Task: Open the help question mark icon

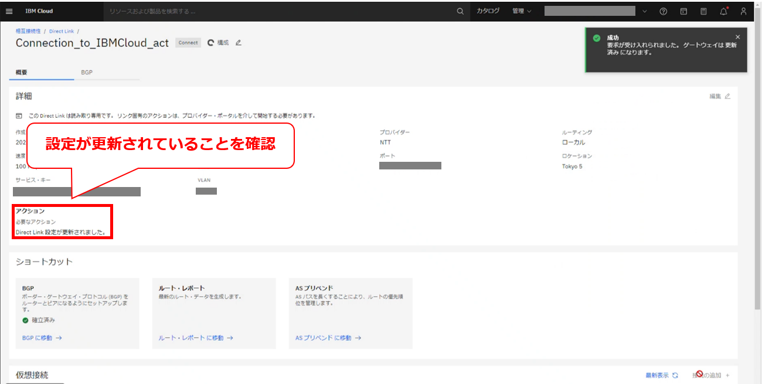Action: pos(663,11)
